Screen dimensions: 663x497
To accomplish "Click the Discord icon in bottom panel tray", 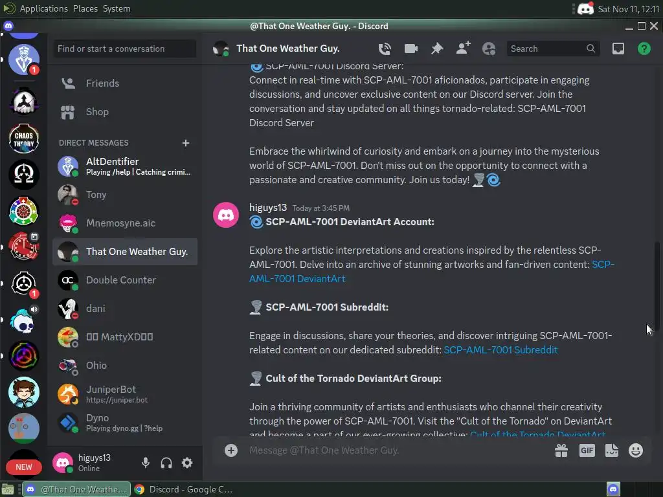I will (x=613, y=489).
